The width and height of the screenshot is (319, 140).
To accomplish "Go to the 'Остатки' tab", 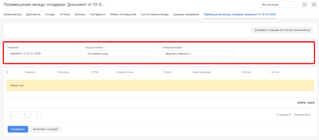I will point(64,15).
